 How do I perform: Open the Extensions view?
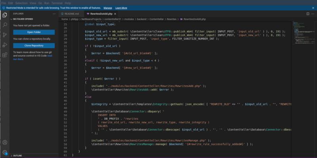[5, 55]
